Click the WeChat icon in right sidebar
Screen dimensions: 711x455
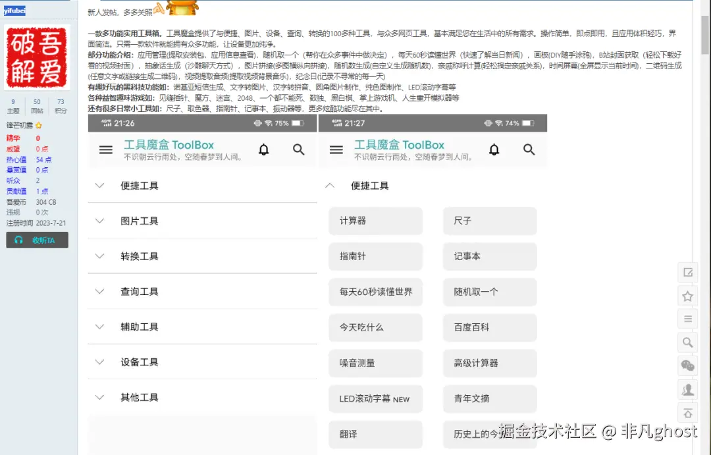click(x=687, y=365)
